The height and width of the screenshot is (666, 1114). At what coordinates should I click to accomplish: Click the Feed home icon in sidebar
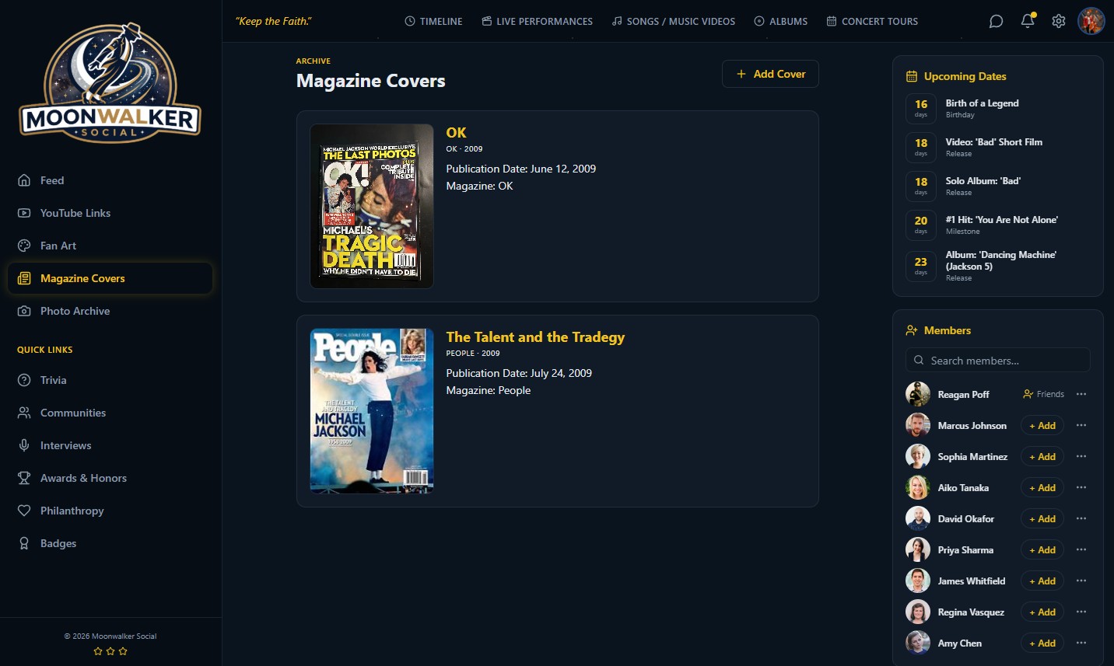point(24,180)
